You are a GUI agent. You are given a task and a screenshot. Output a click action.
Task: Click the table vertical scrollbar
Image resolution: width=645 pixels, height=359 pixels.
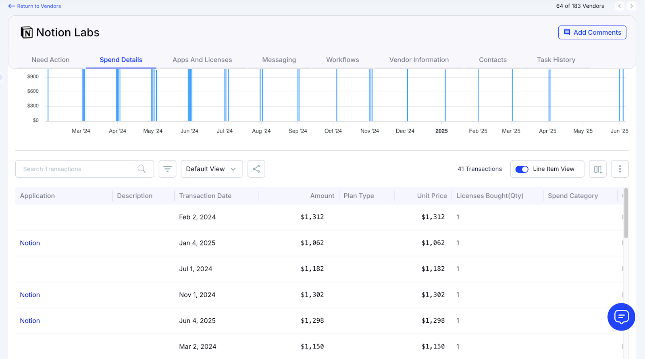[x=626, y=213]
